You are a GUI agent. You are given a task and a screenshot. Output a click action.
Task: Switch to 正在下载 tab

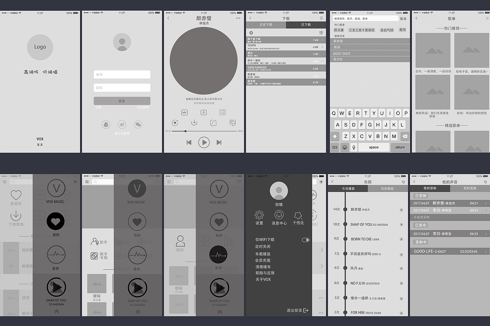[266, 25]
